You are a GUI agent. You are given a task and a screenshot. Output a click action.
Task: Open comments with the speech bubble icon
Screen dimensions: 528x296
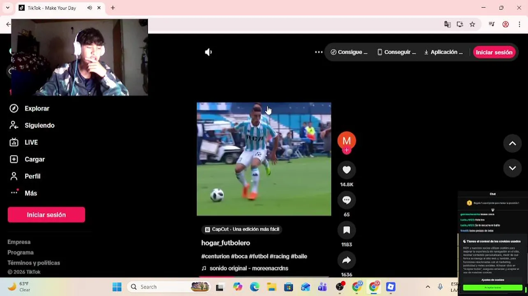pyautogui.click(x=347, y=200)
